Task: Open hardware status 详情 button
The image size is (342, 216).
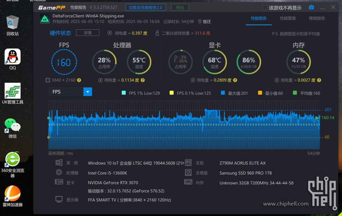Action: [88, 33]
